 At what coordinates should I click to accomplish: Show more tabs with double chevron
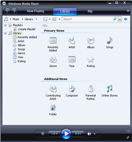pyautogui.click(x=128, y=11)
